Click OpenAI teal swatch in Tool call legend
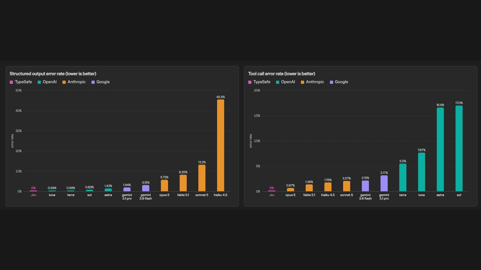The width and height of the screenshot is (481, 270). 278,82
